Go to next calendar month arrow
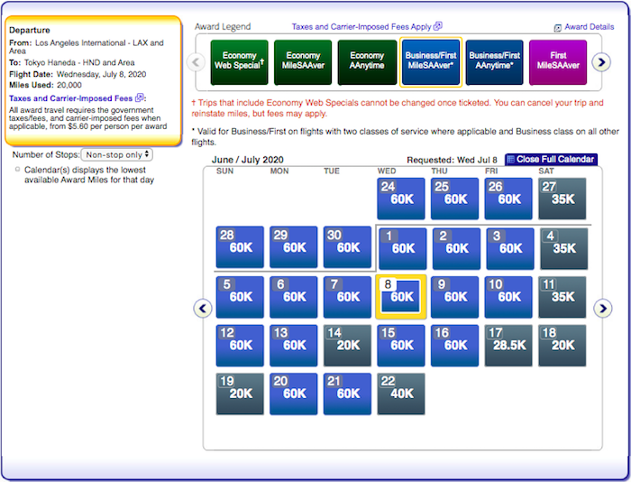631x482 pixels. pos(602,309)
